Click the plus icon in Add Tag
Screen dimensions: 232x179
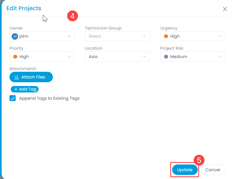point(16,89)
